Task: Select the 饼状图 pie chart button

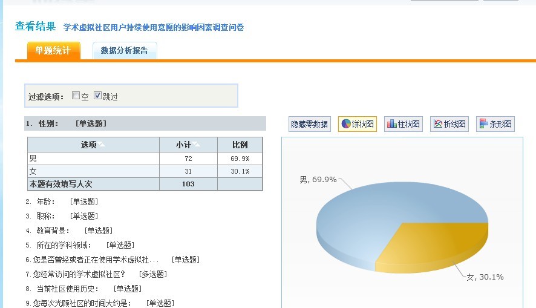Action: [357, 124]
